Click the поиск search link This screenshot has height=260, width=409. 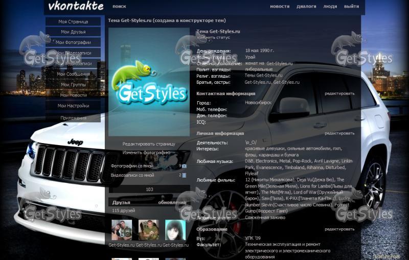pyautogui.click(x=119, y=7)
